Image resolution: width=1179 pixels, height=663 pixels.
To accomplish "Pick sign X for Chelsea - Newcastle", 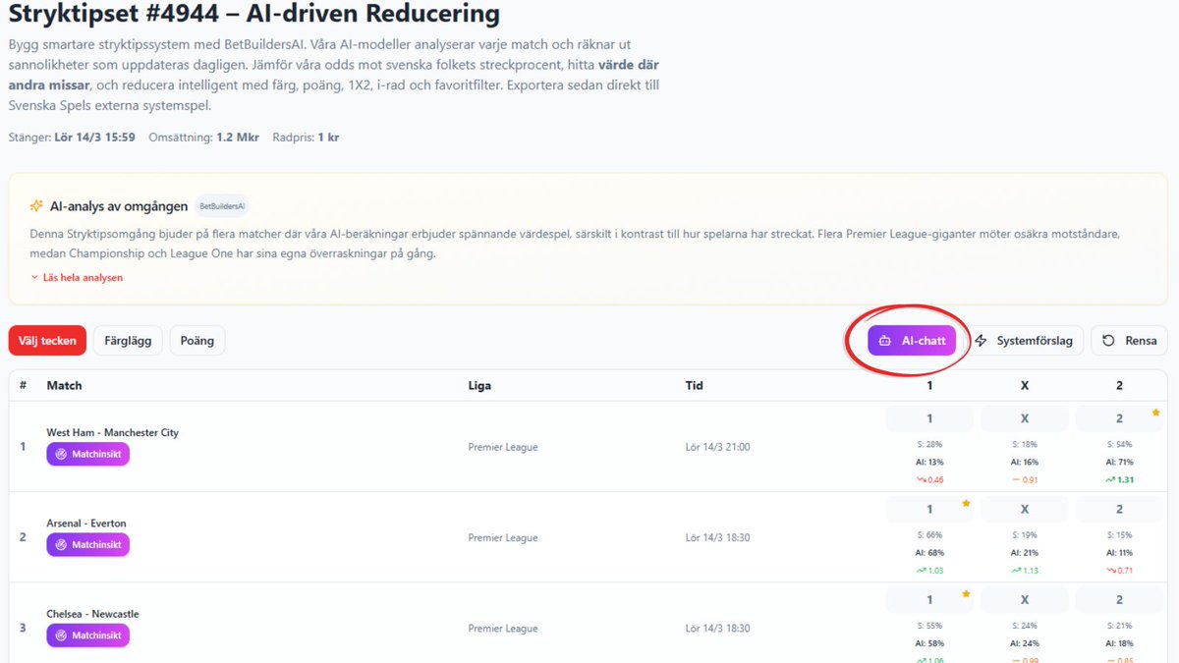I will tap(1025, 599).
